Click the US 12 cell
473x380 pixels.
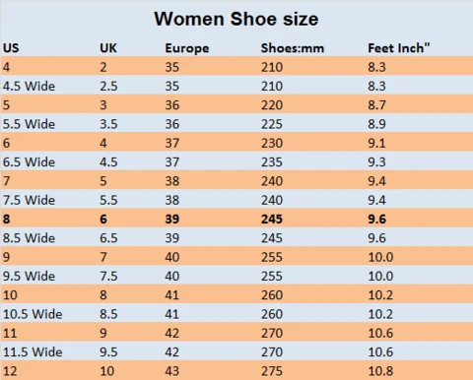(x=10, y=371)
